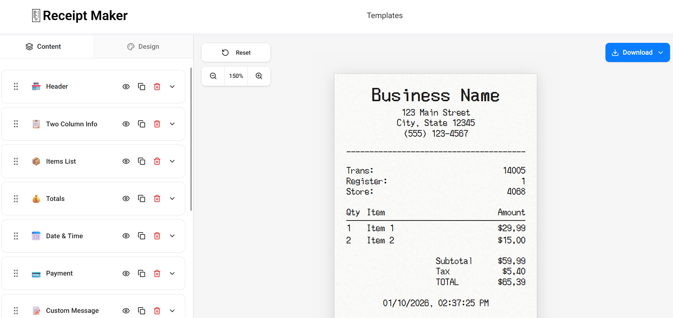
Task: Expand the Two Column Info section
Action: [x=172, y=124]
